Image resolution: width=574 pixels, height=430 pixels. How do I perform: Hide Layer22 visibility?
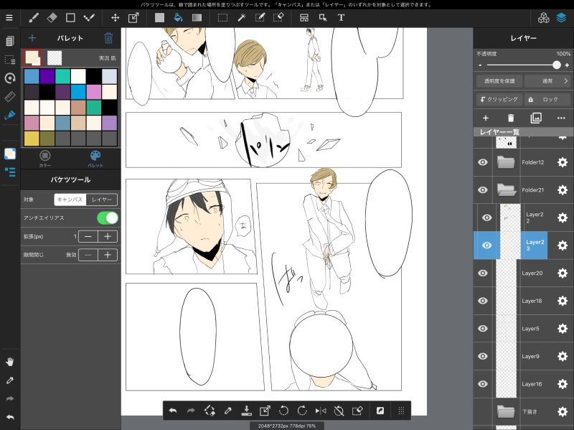tap(487, 218)
